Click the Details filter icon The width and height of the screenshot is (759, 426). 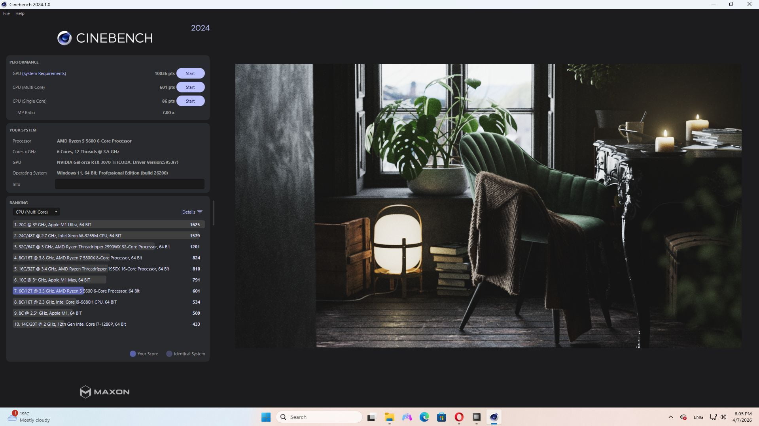(x=200, y=212)
